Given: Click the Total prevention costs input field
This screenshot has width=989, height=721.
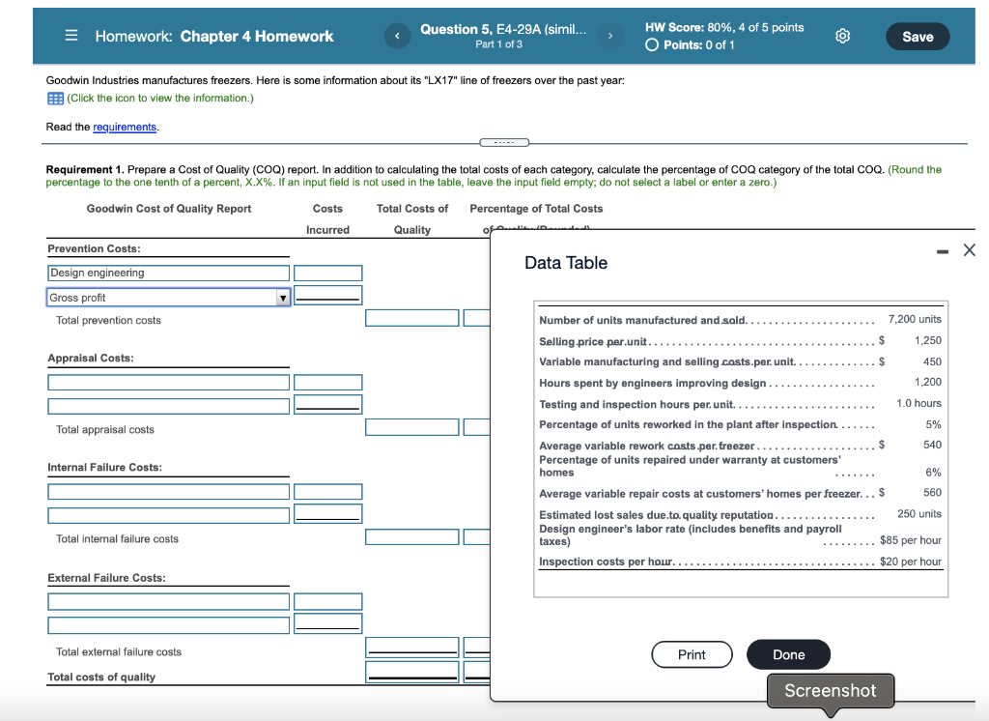Looking at the screenshot, I should pyautogui.click(x=411, y=318).
